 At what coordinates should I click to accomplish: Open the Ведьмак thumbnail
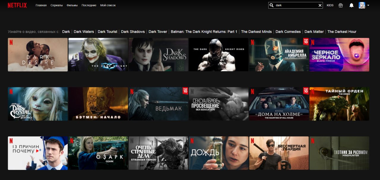(x=158, y=104)
